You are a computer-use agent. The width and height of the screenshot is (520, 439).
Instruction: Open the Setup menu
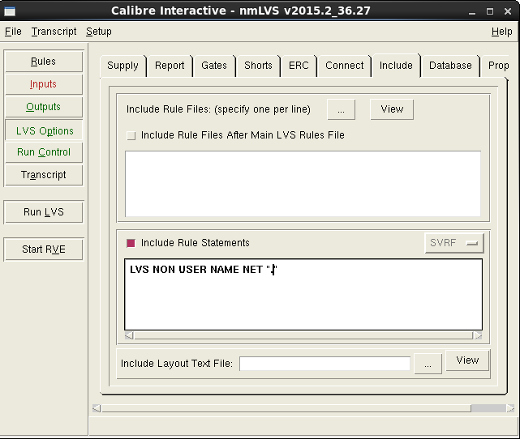point(98,32)
